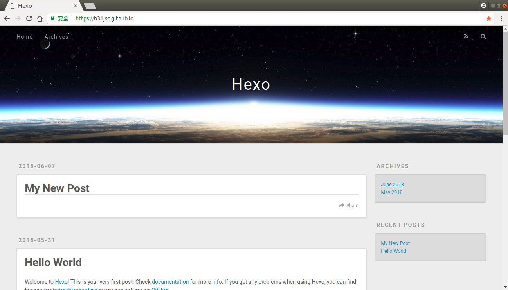Click the Hexo link in post text
The width and height of the screenshot is (508, 290).
61,282
